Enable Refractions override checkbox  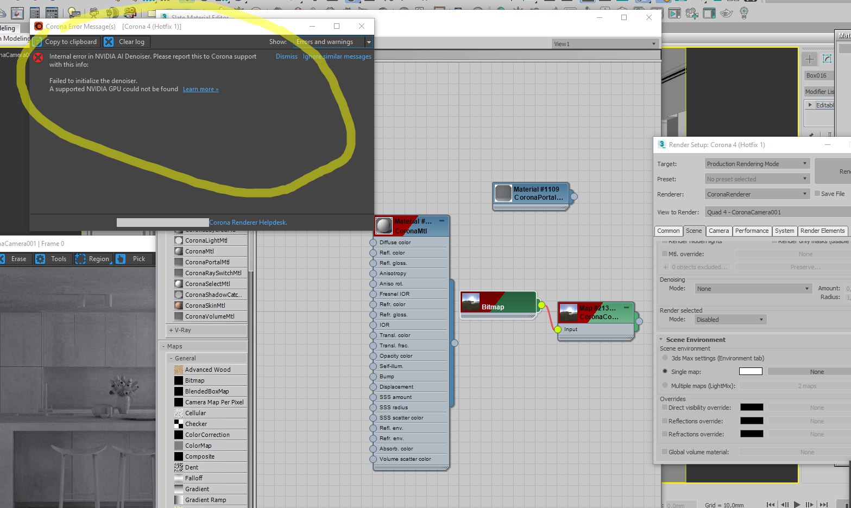[x=665, y=434]
